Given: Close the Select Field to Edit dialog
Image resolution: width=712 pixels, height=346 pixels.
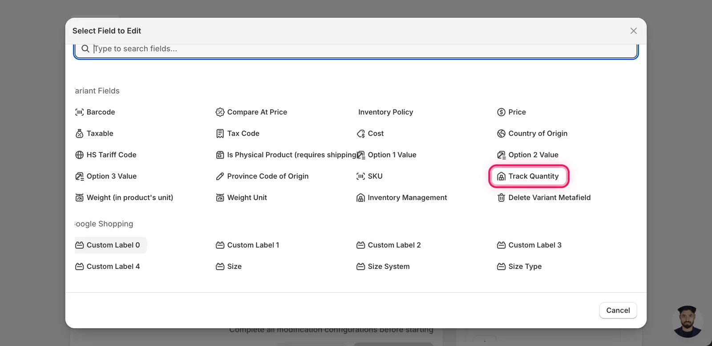Looking at the screenshot, I should (x=634, y=31).
